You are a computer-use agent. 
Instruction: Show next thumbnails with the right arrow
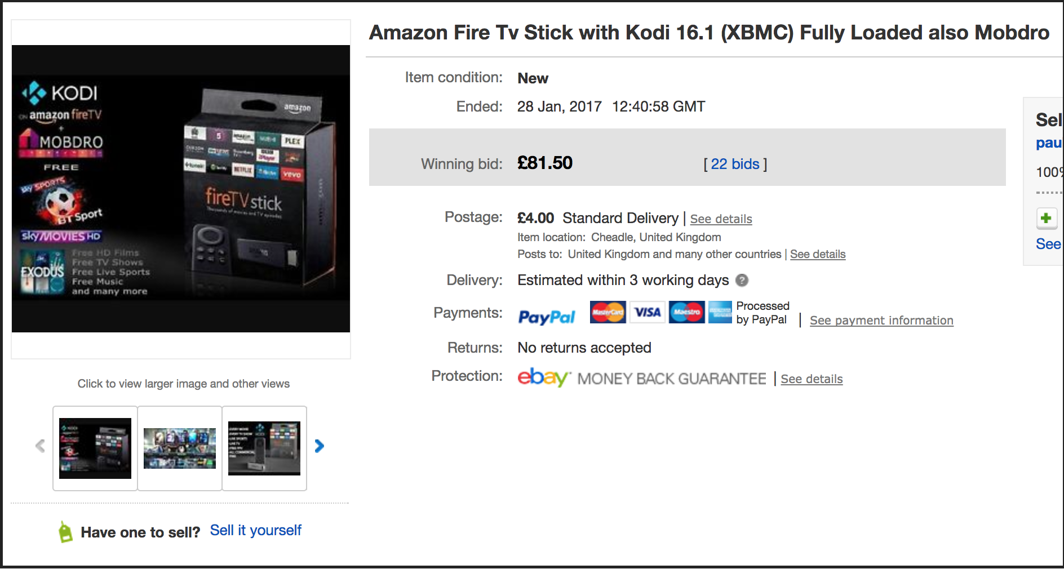[320, 446]
